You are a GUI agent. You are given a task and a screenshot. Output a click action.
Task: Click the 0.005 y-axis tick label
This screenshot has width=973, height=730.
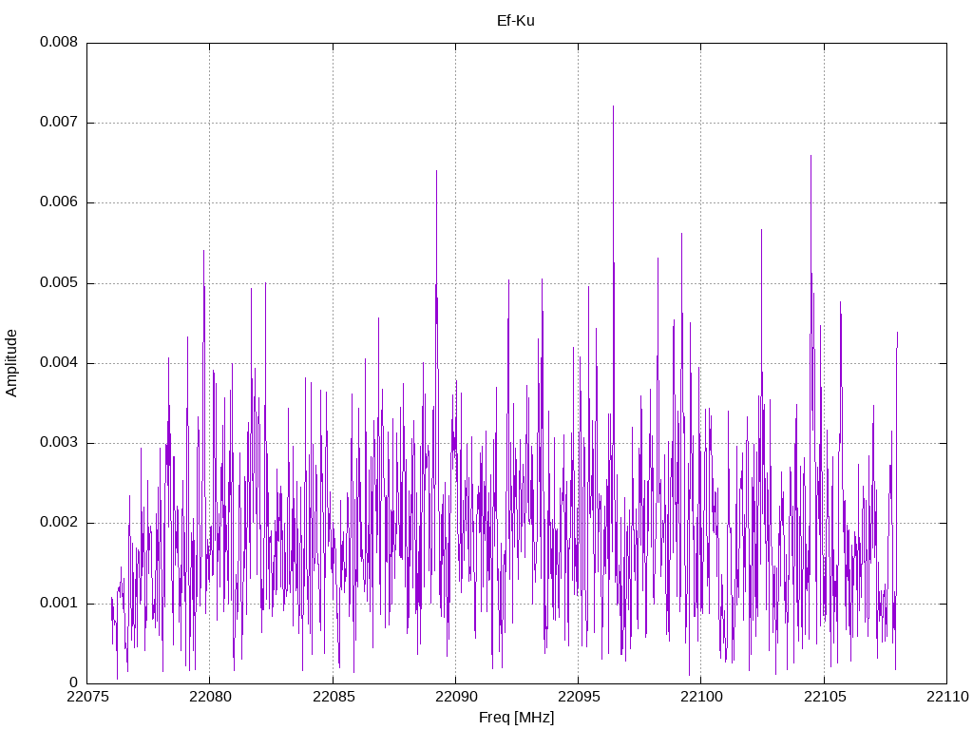point(58,283)
